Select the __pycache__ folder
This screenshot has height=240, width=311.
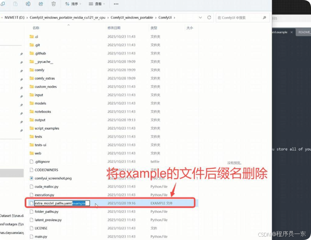pyautogui.click(x=41, y=61)
